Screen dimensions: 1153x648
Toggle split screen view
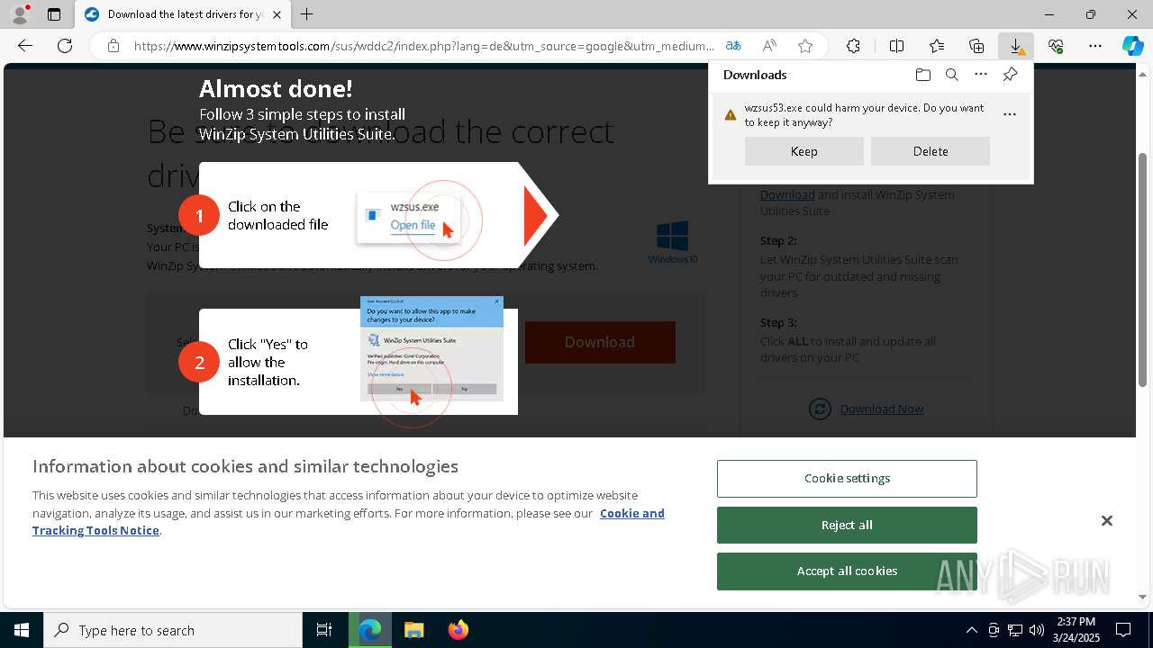(x=896, y=46)
